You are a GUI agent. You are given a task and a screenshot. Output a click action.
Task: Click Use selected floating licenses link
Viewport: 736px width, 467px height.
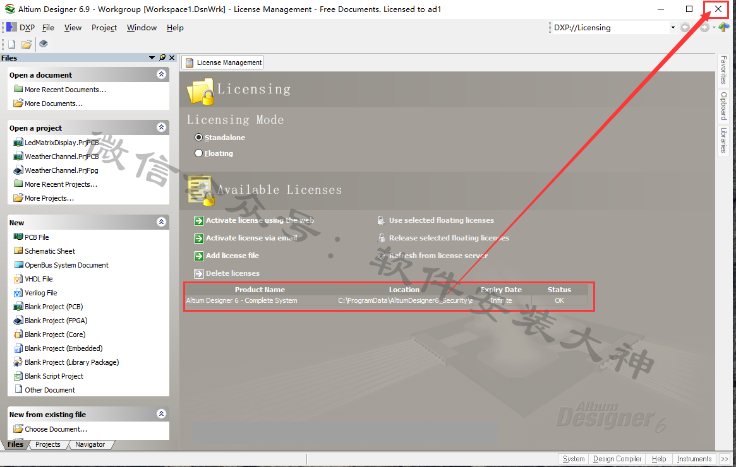441,220
